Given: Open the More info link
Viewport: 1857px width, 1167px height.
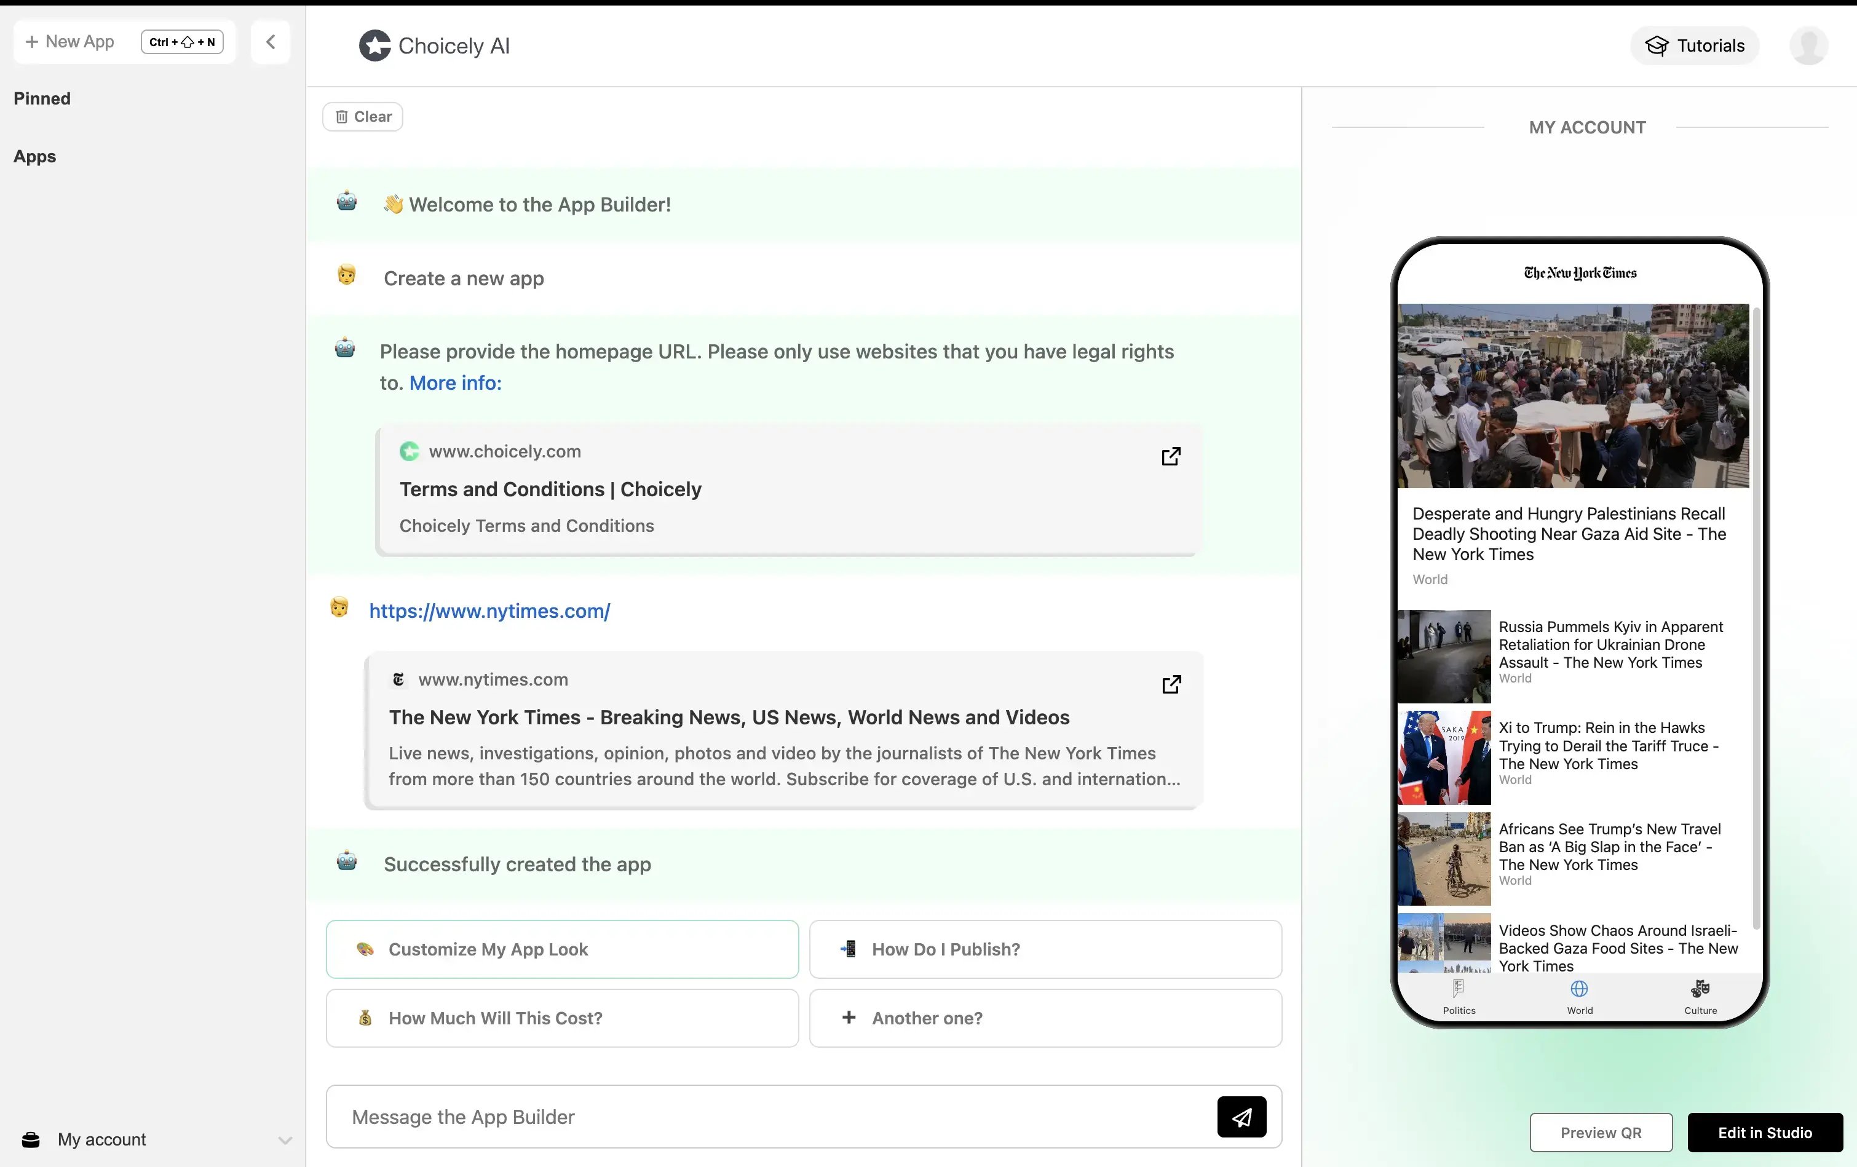Looking at the screenshot, I should pyautogui.click(x=455, y=382).
